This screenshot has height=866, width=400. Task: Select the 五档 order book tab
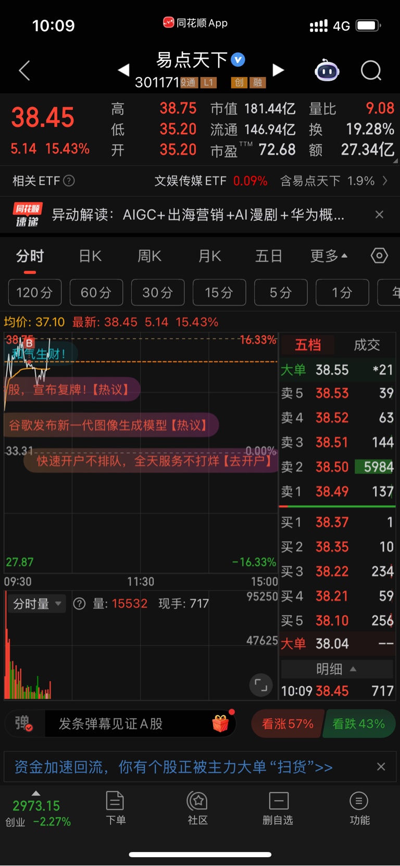click(308, 345)
